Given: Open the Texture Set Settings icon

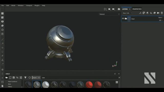Looking at the screenshot, I should [2, 17].
